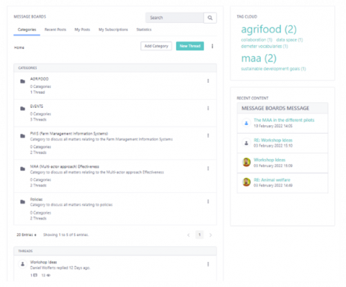Open the FMIS (Farm Management Information Systems) category
The height and width of the screenshot is (287, 346).
pyautogui.click(x=69, y=134)
